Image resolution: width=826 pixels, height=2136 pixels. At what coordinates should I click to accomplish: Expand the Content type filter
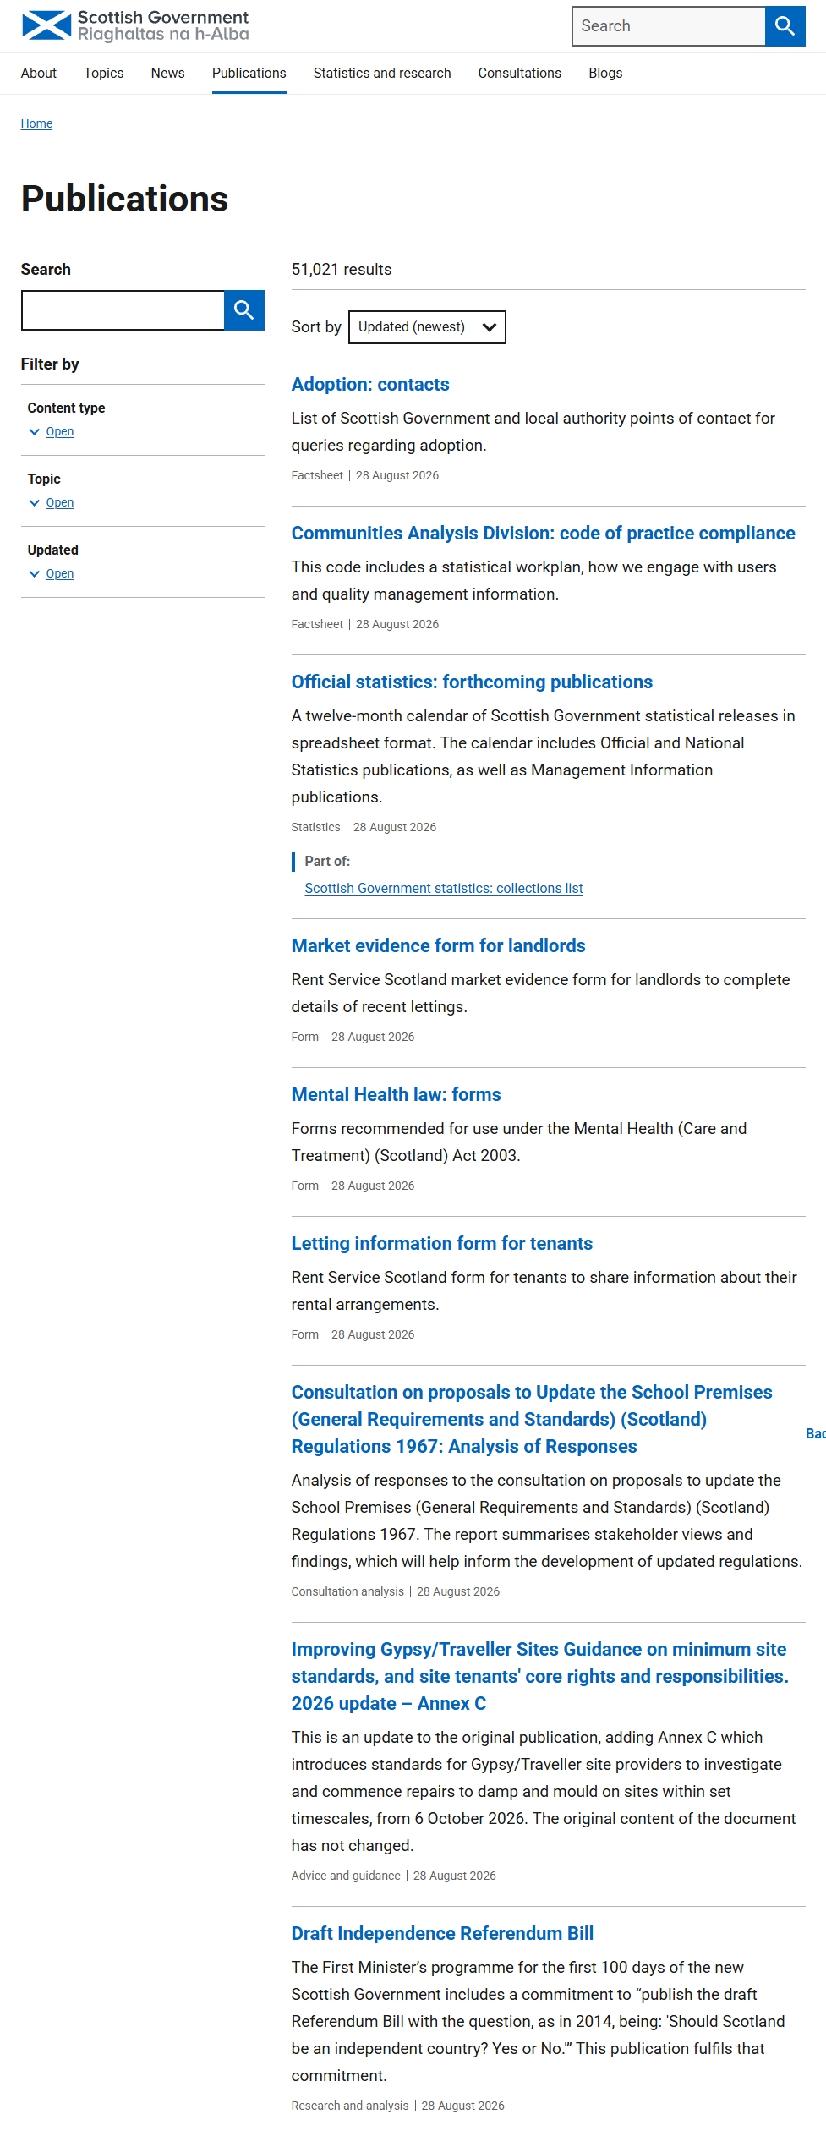coord(59,432)
